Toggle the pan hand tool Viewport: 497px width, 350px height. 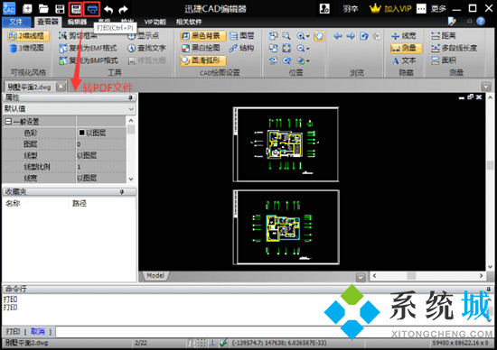[319, 36]
